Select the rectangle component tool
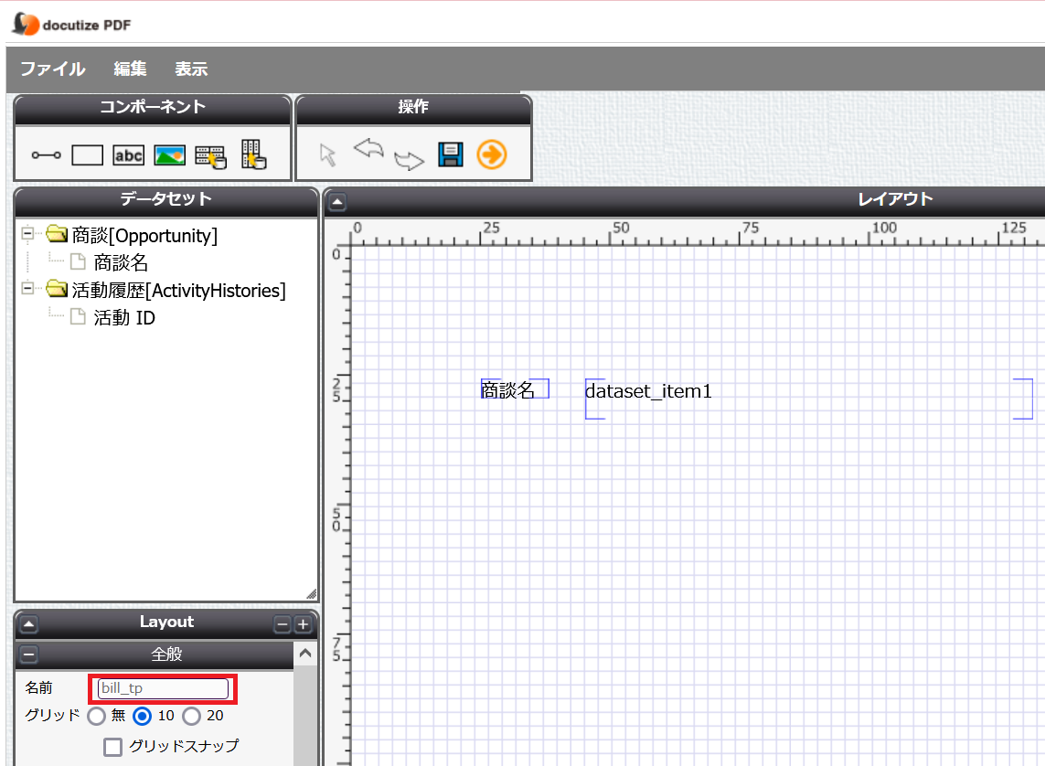The height and width of the screenshot is (766, 1045). click(x=87, y=155)
